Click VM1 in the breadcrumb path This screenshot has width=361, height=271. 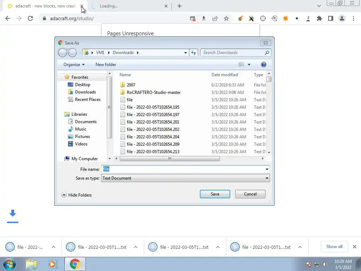(x=100, y=53)
